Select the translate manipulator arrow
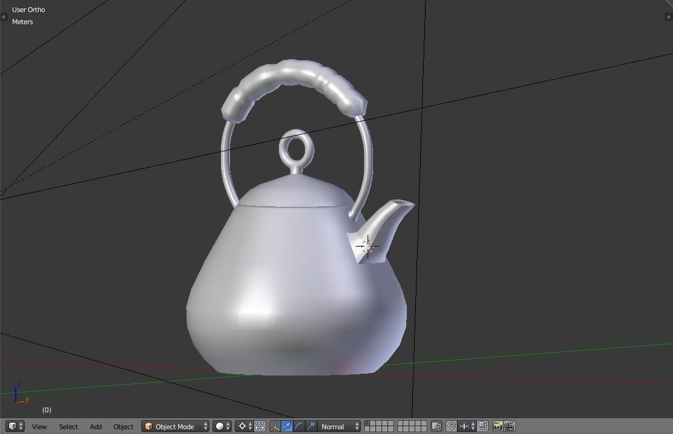This screenshot has height=434, width=673. (287, 426)
